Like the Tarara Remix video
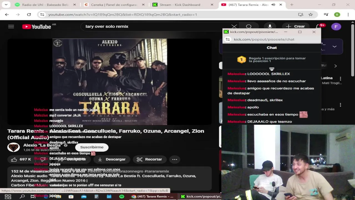The image size is (355, 200). point(21,159)
